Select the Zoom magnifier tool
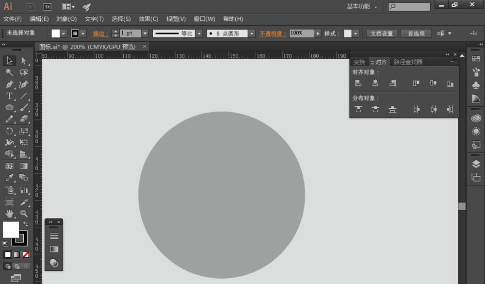485x284 pixels. click(x=24, y=213)
